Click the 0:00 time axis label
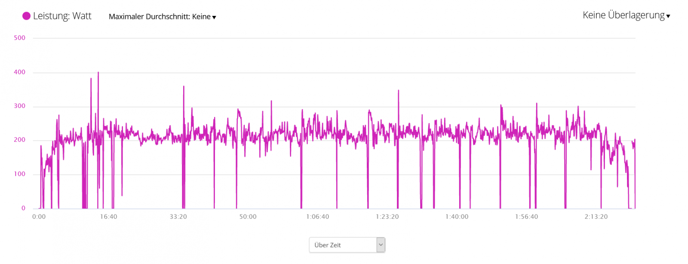Viewport: 688px width, 264px height. coord(39,217)
